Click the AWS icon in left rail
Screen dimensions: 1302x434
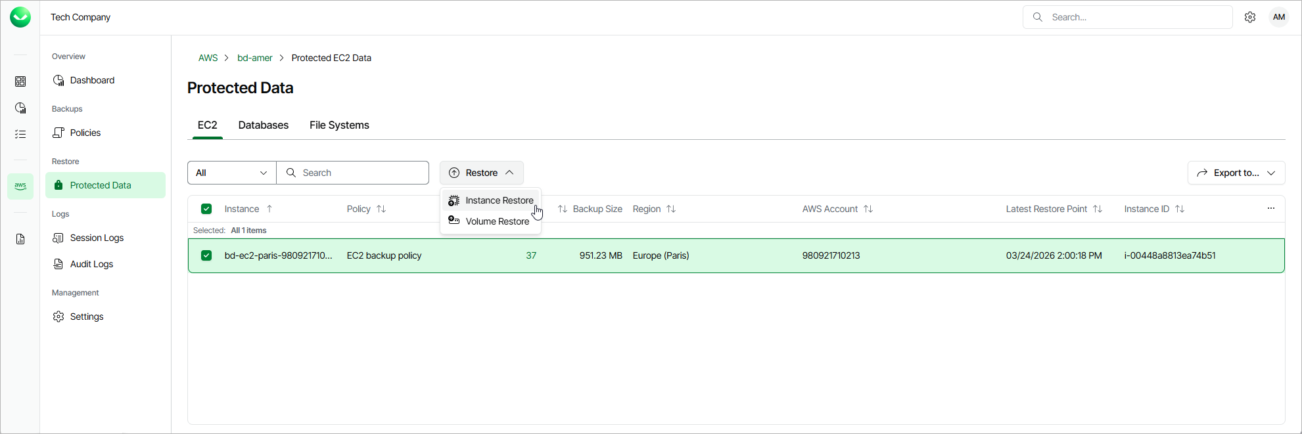[20, 186]
